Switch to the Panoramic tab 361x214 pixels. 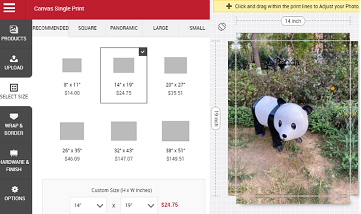(124, 28)
